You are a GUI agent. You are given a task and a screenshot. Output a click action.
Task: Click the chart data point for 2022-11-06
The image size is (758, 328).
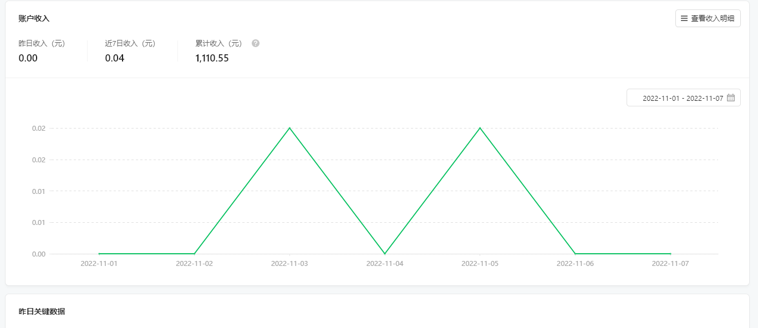(575, 254)
